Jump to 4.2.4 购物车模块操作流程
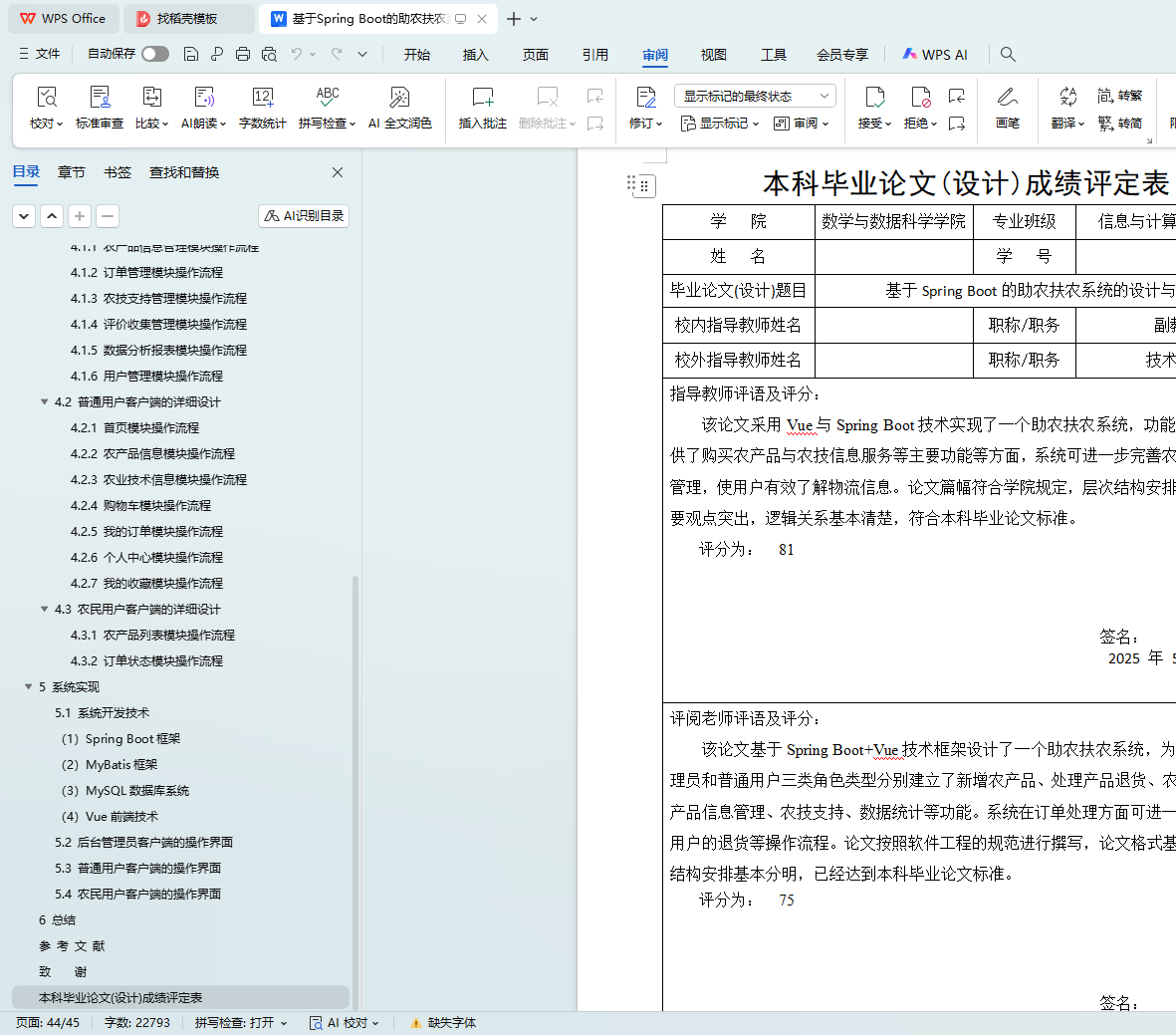1176x1035 pixels. 140,506
